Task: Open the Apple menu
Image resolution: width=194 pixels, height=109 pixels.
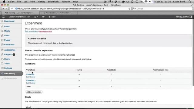Action: (x=4, y=2)
